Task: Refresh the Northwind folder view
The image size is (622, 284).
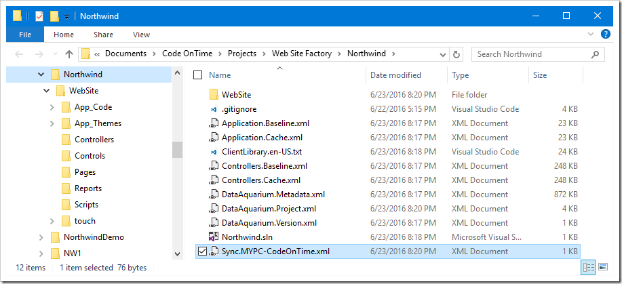Action: coord(456,54)
